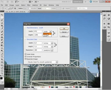Toggle Quick Mask mode button

click(x=2, y=82)
